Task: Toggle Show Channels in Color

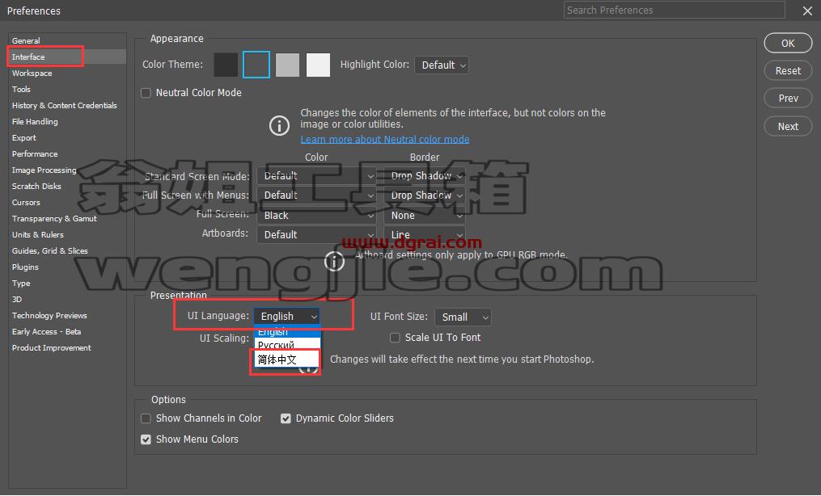Action: click(x=146, y=418)
